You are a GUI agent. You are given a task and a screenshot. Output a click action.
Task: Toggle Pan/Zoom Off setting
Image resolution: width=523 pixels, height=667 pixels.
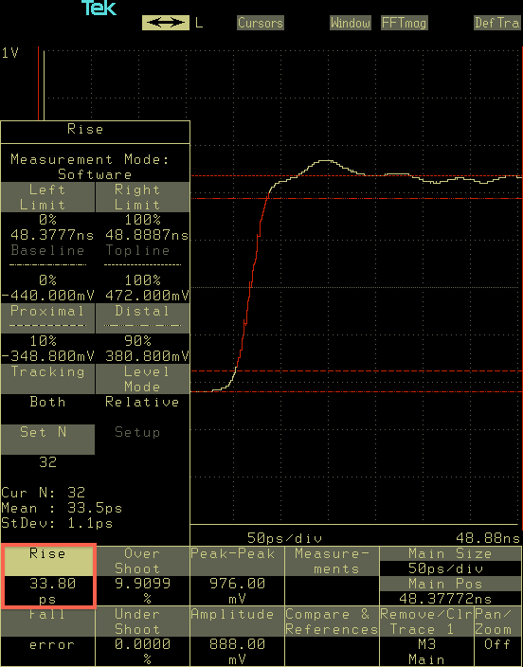tap(498, 637)
